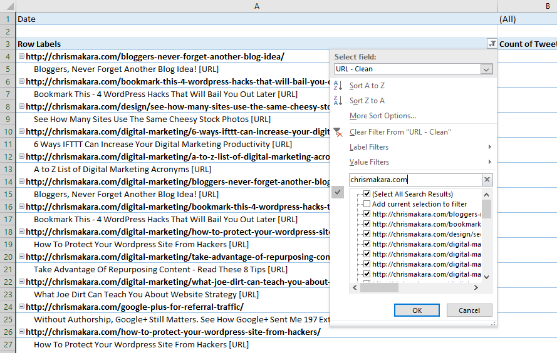Image resolution: width=557 pixels, height=353 pixels.
Task: Click the checkmark icon beside search list
Action: pyautogui.click(x=338, y=192)
